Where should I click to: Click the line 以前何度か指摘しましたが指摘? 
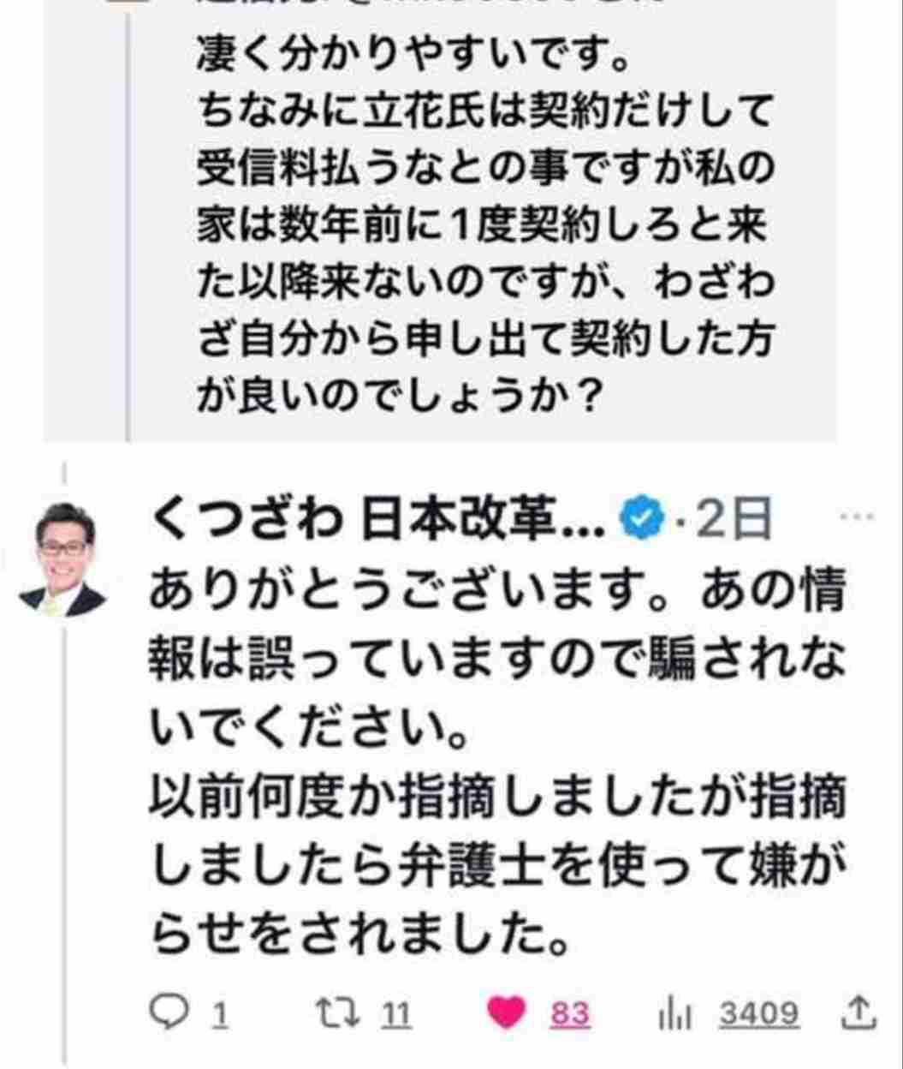point(498,800)
